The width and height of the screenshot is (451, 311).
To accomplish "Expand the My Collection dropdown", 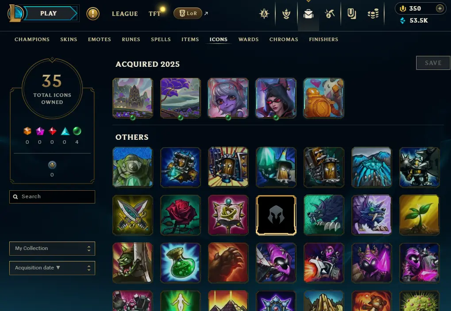I will tap(52, 248).
